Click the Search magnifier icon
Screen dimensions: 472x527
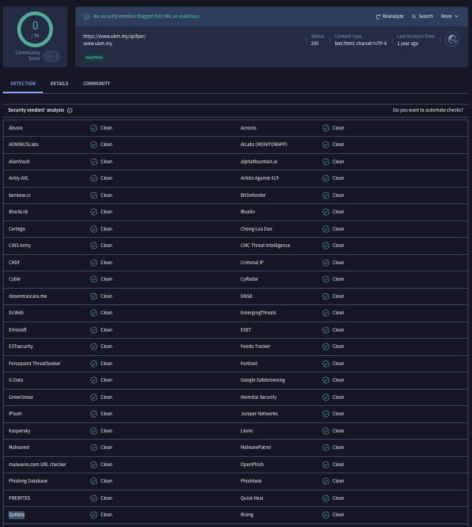pyautogui.click(x=414, y=16)
